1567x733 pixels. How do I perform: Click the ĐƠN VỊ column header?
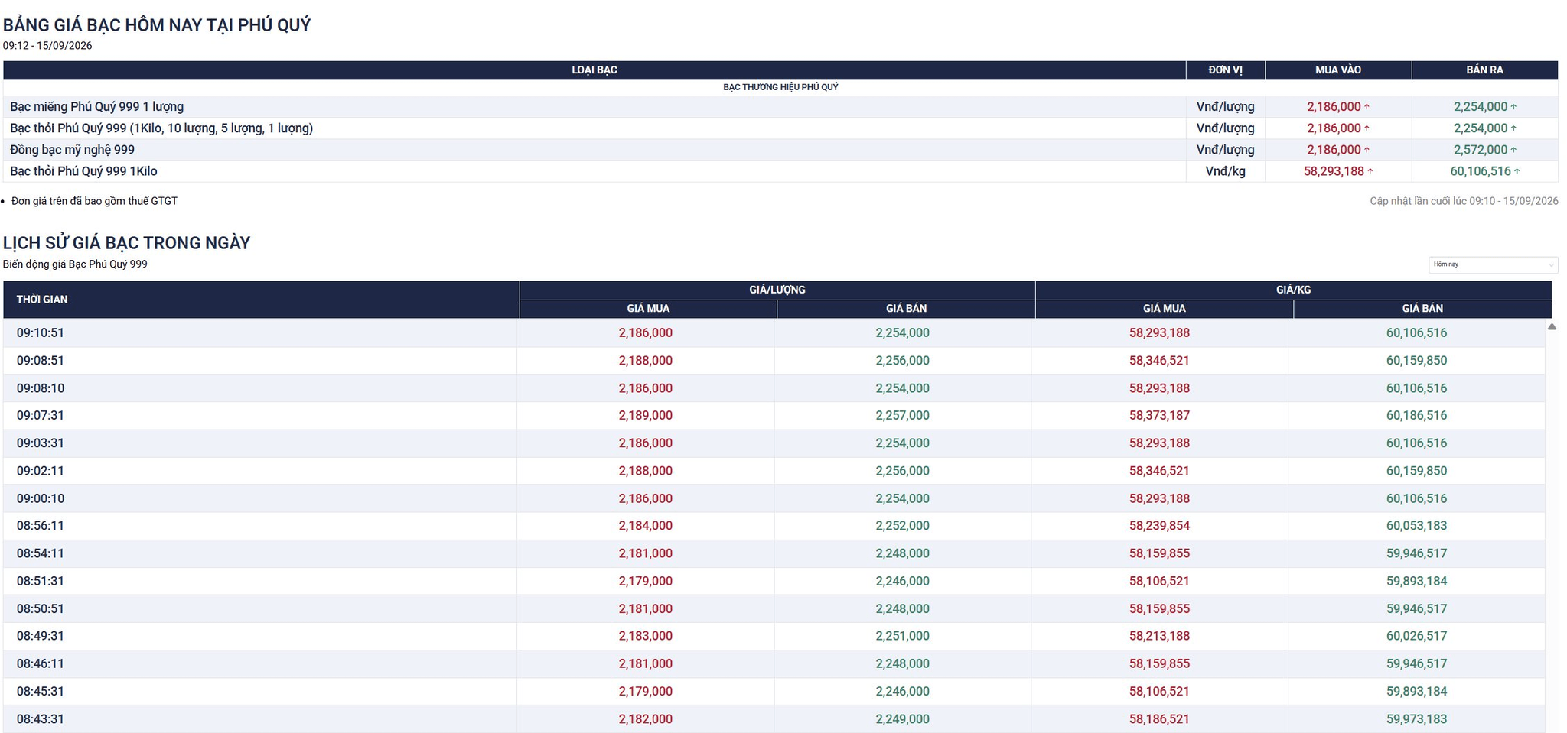click(x=1226, y=70)
